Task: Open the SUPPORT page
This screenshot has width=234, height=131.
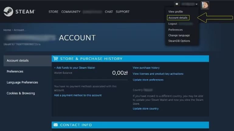Action: pos(122,12)
